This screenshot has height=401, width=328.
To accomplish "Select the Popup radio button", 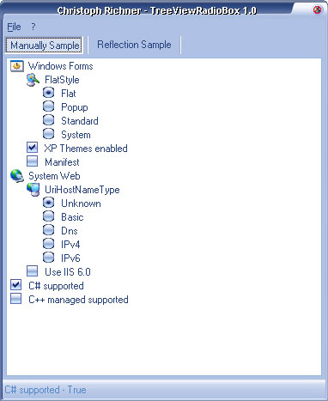I will 48,107.
